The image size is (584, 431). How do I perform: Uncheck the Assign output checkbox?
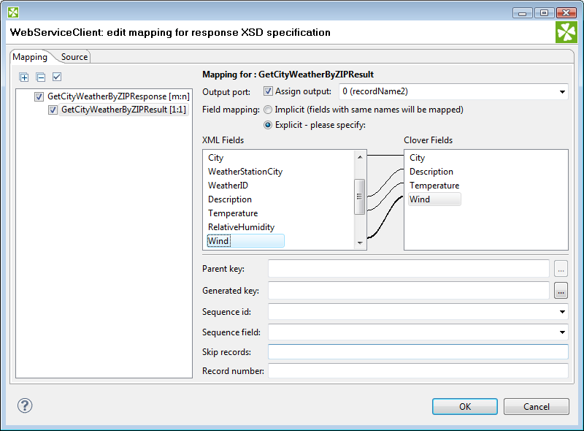[x=268, y=91]
